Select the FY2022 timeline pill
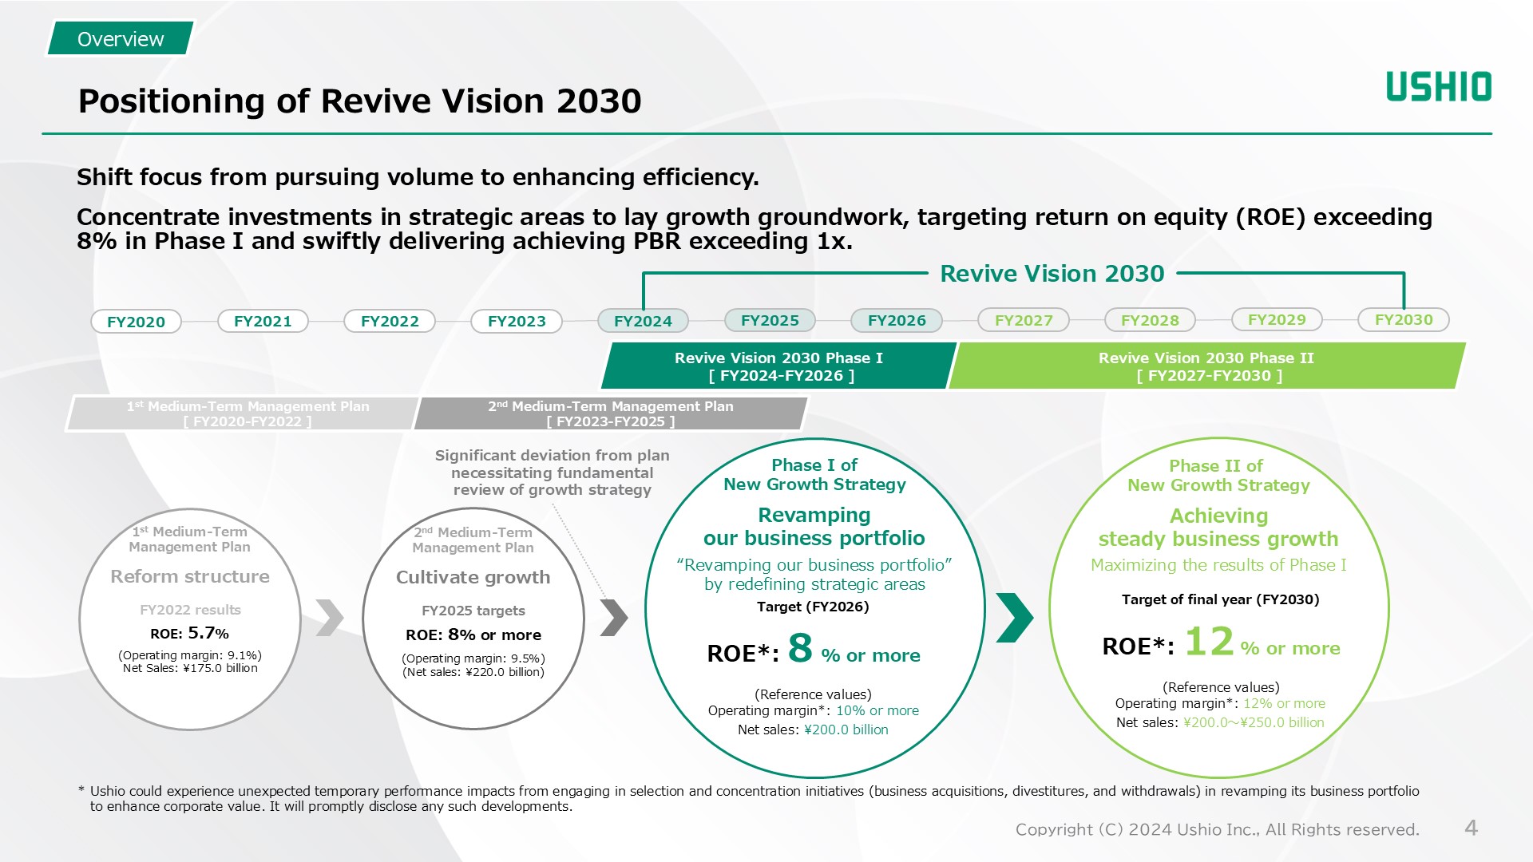Image resolution: width=1533 pixels, height=862 pixels. coord(390,321)
